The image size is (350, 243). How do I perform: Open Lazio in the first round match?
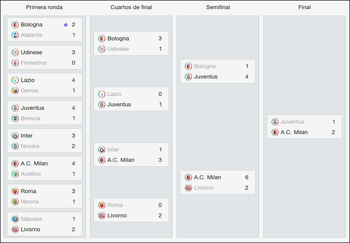point(27,80)
